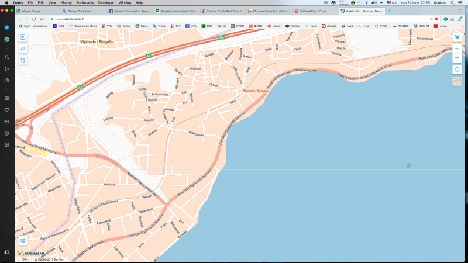Click the map zoom out minus button

(x=457, y=58)
